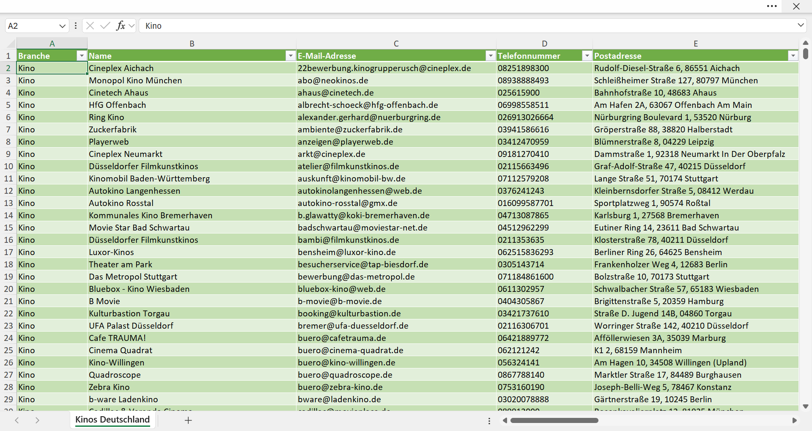Image resolution: width=812 pixels, height=431 pixels.
Task: Click the Name Box showing A2
Action: click(x=32, y=26)
